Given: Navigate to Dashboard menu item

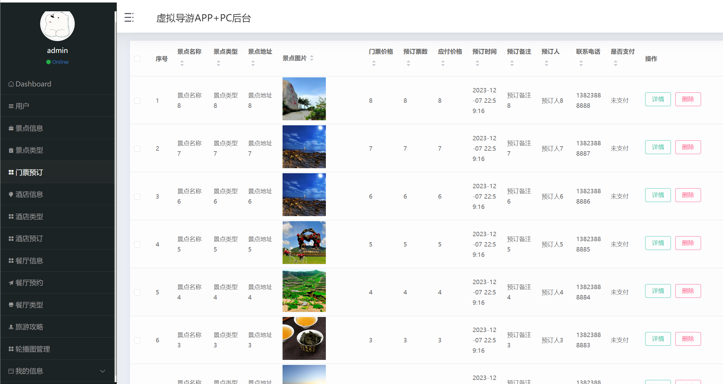Looking at the screenshot, I should 33,84.
